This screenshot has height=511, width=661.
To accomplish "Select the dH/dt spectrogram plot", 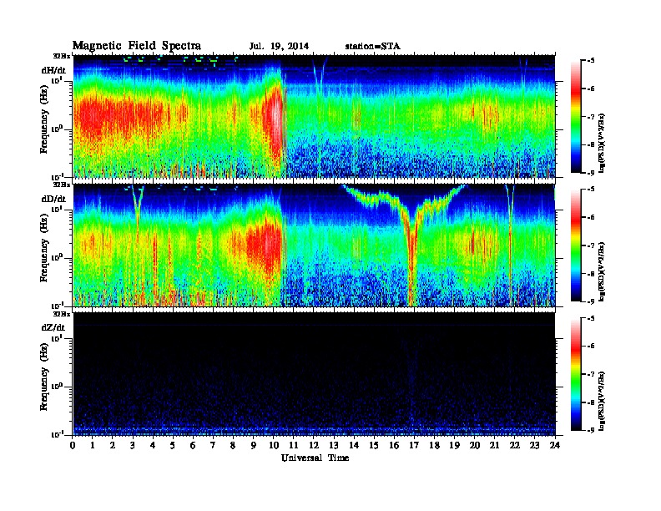I will (314, 116).
